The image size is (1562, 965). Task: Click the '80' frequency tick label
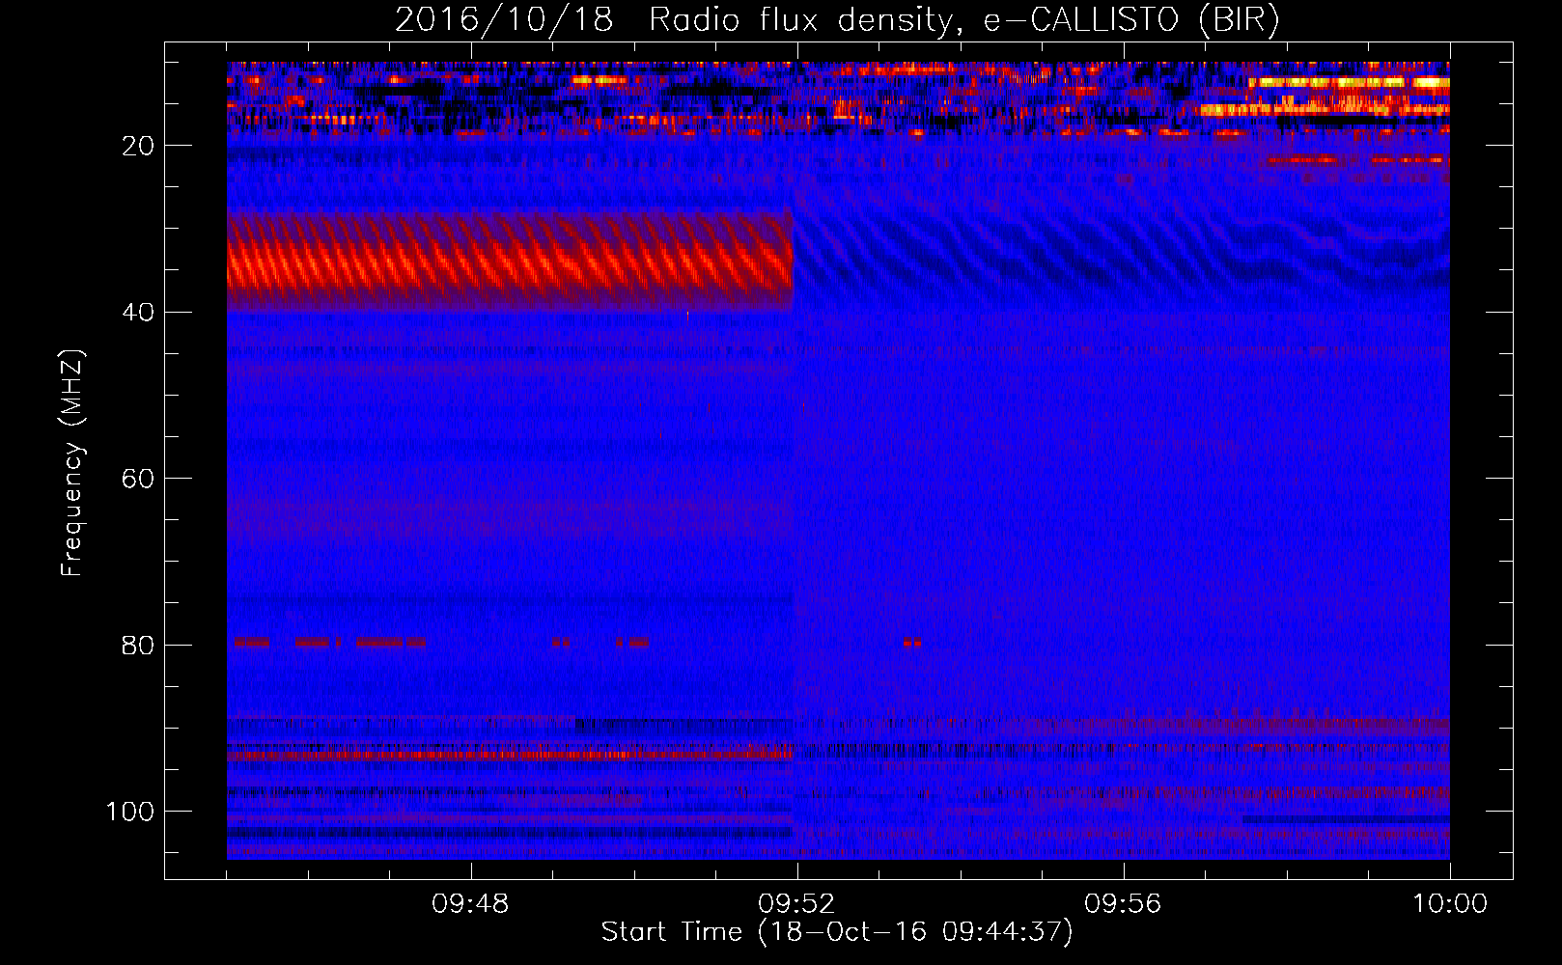[x=138, y=646]
